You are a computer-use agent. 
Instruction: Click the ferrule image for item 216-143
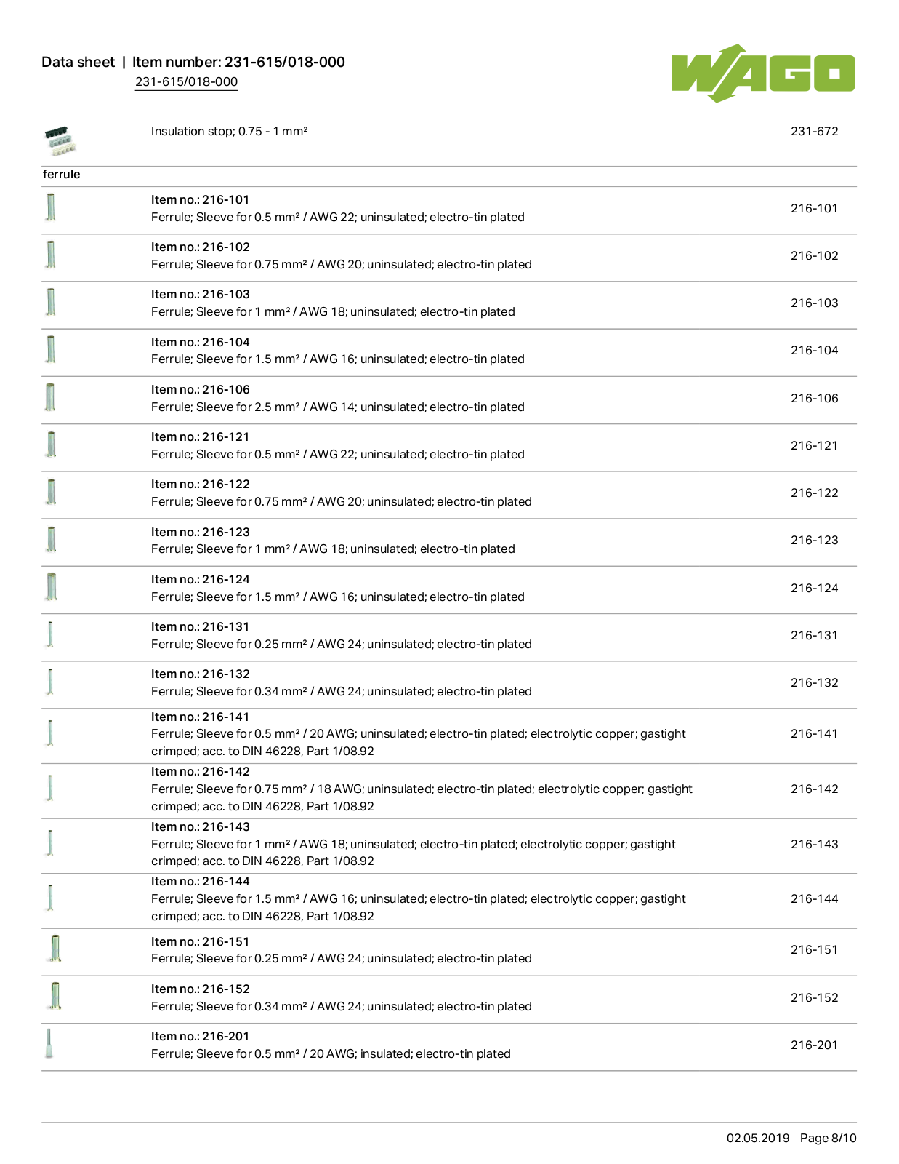point(50,843)
